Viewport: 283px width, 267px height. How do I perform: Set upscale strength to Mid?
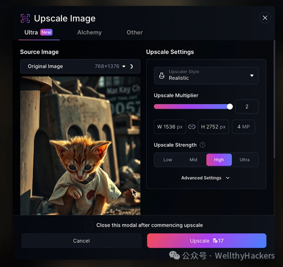193,160
